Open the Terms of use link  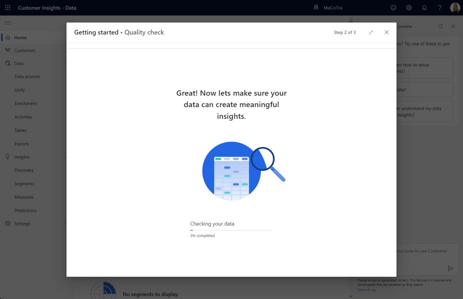point(367,290)
